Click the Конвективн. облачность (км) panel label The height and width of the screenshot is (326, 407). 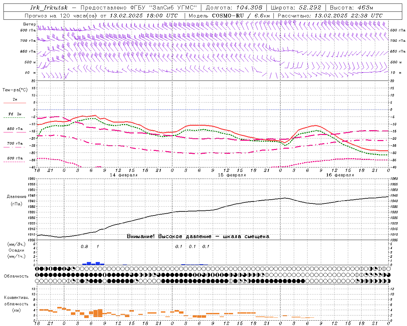(16, 304)
